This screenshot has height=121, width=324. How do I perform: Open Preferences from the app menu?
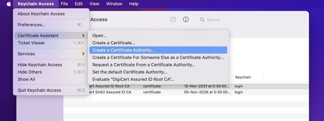[32, 25]
